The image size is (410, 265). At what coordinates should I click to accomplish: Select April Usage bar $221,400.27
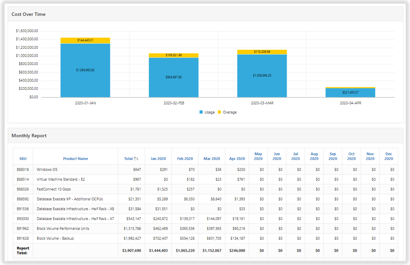click(350, 92)
